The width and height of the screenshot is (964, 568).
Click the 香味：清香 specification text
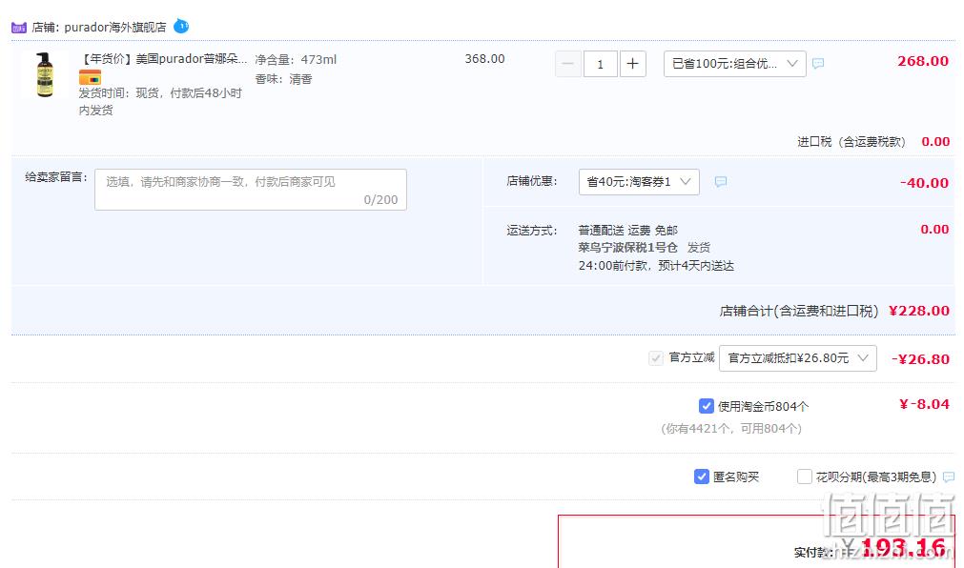coord(283,79)
